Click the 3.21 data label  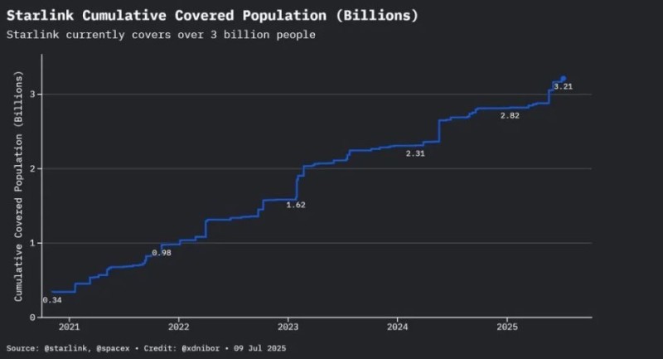(x=564, y=87)
